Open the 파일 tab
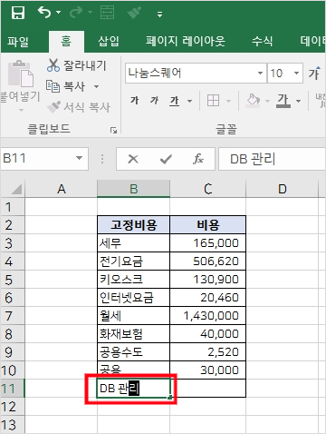The width and height of the screenshot is (326, 434). 18,42
